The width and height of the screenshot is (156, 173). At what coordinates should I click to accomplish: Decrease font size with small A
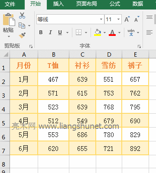[137, 19]
